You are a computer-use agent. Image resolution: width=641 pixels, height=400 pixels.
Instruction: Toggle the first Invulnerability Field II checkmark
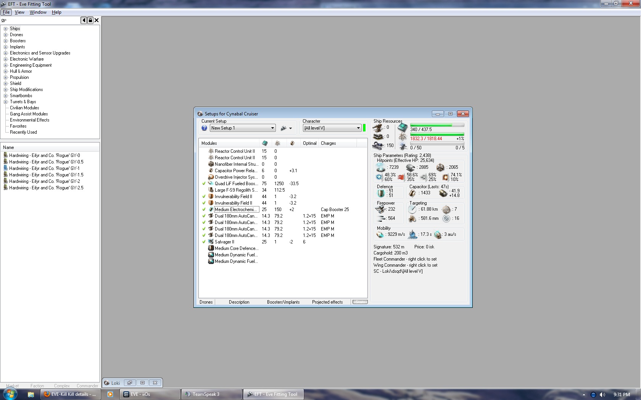click(x=204, y=197)
